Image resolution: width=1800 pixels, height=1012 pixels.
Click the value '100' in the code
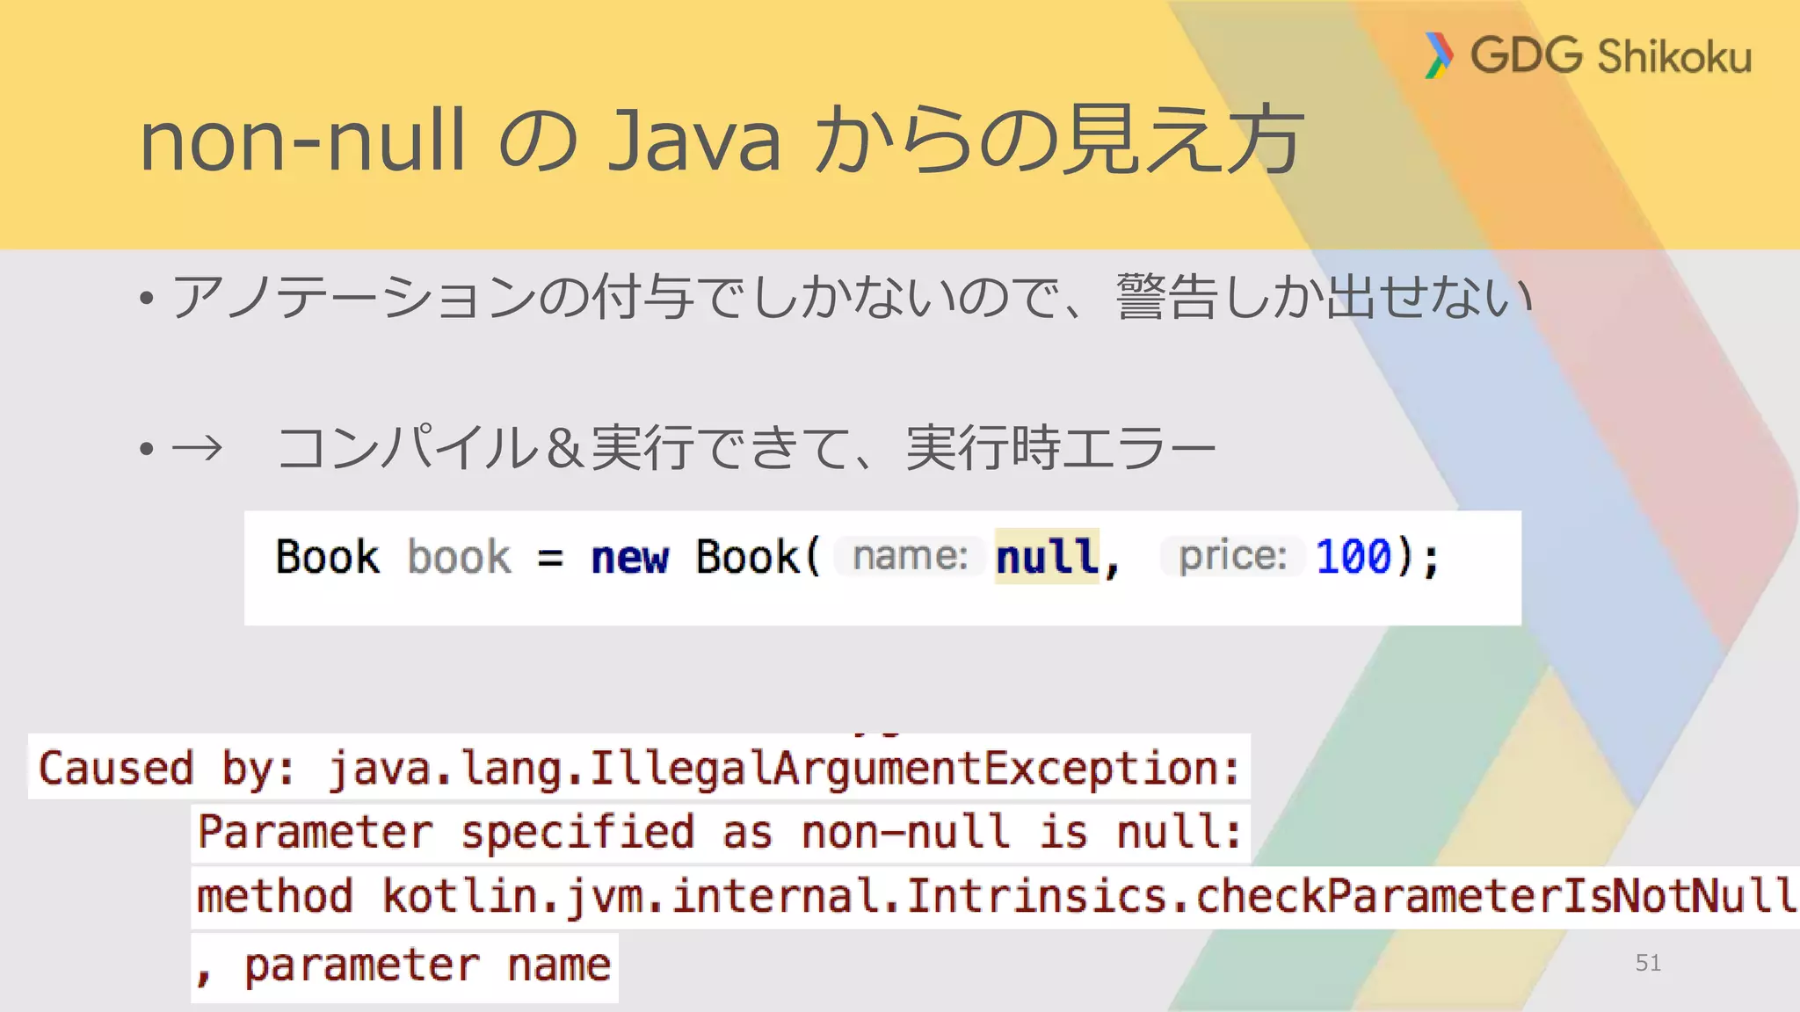(1354, 557)
